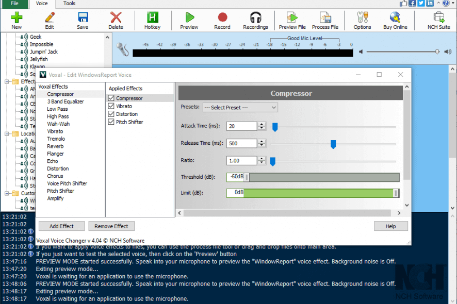This screenshot has width=457, height=304.
Task: Click the thumbs-up like icon
Action: click(403, 3)
